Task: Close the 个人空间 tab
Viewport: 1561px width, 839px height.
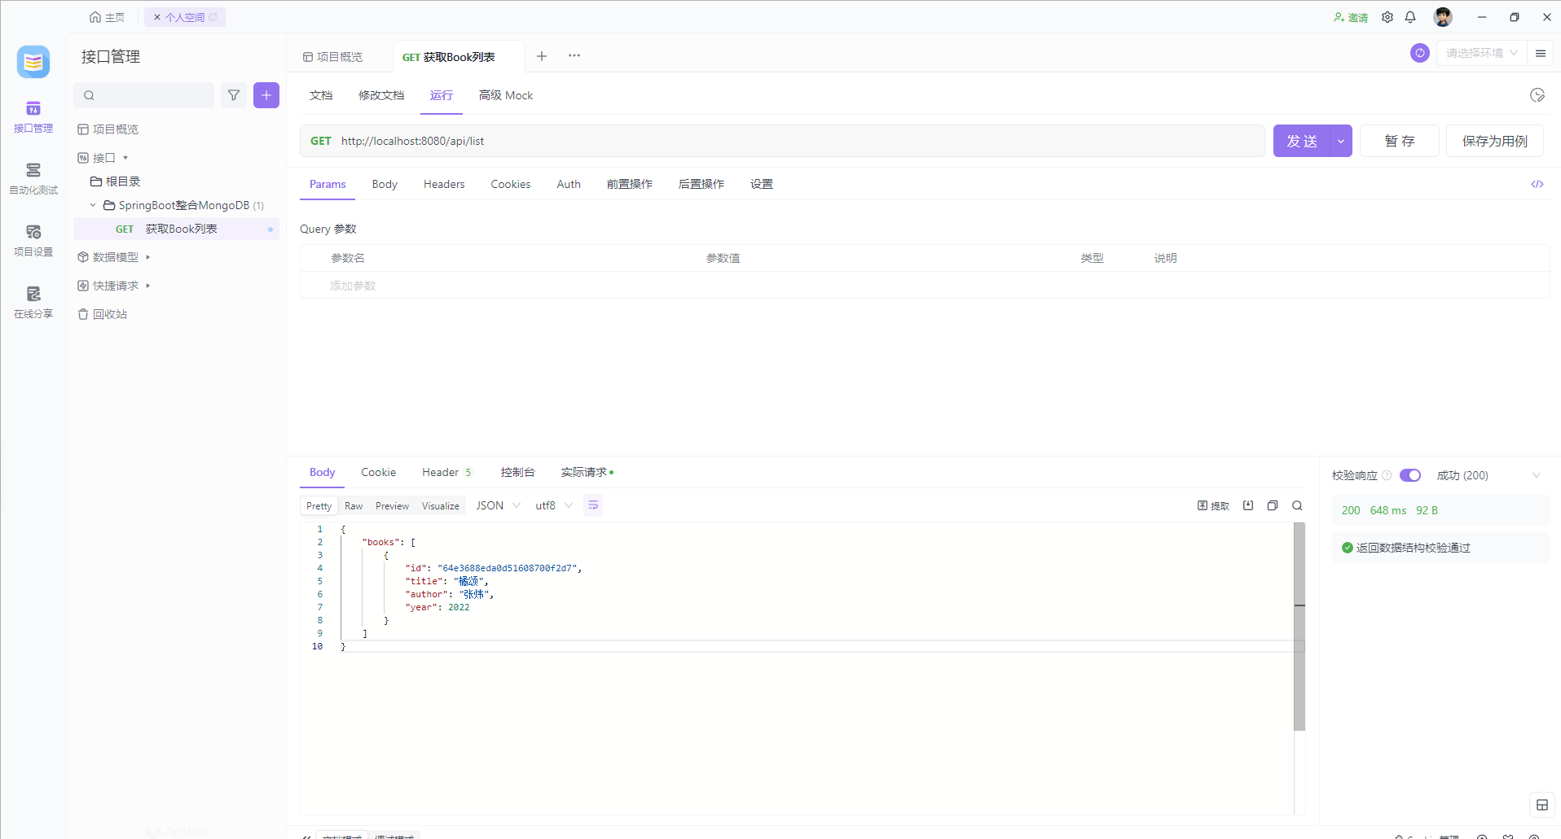Action: tap(157, 17)
